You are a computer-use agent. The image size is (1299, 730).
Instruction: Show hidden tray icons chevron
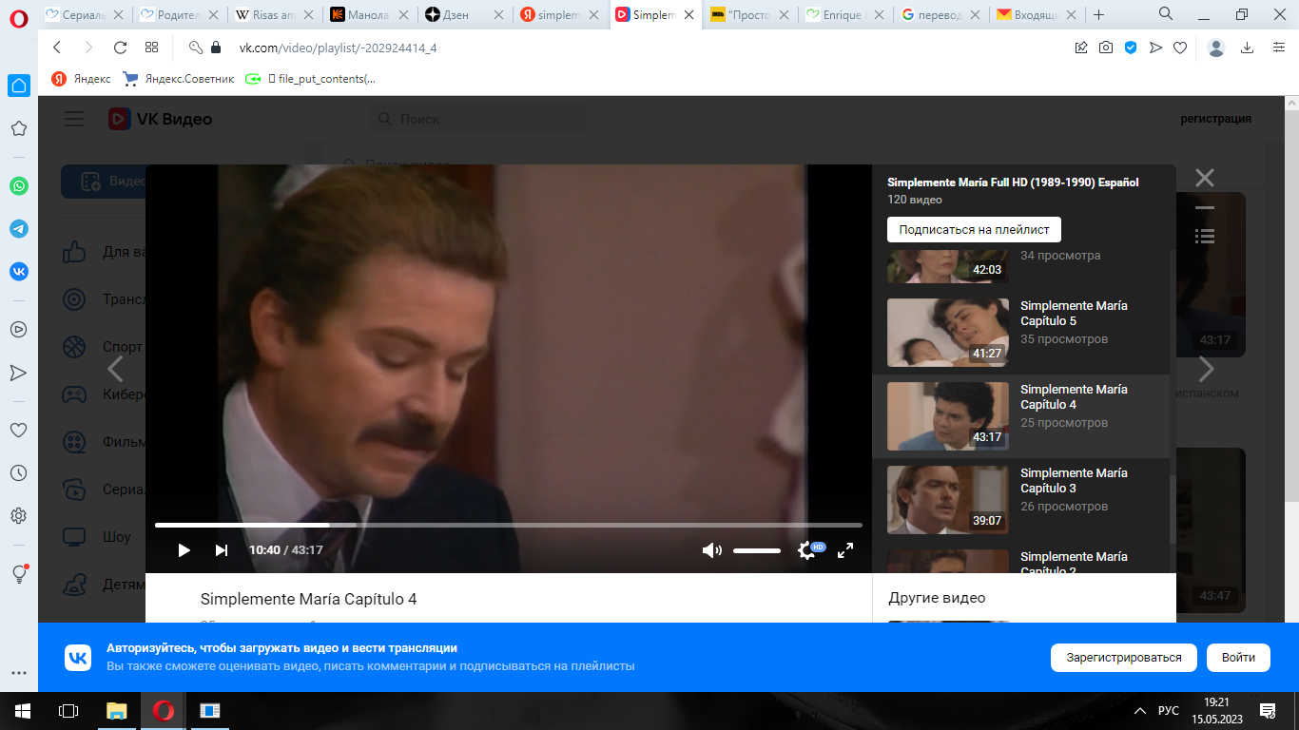(1140, 711)
